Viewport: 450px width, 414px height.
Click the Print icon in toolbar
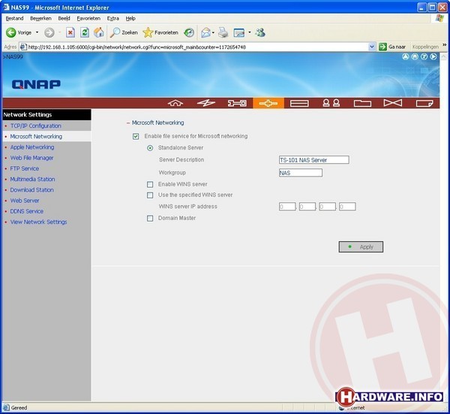[x=223, y=32]
